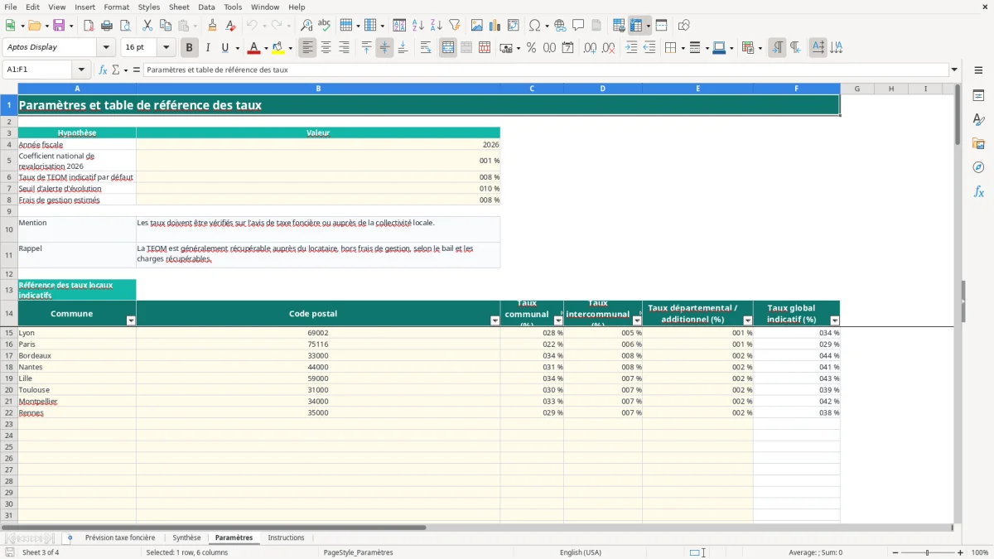Open Background Color dropdown arrow
The height and width of the screenshot is (559, 994).
[290, 48]
